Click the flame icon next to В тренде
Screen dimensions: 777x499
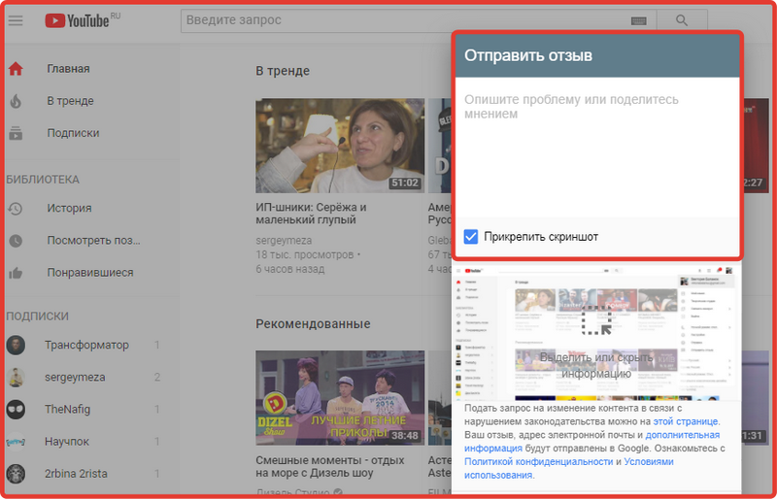[x=16, y=101]
